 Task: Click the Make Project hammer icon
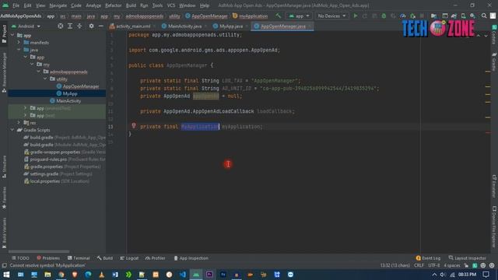279,16
